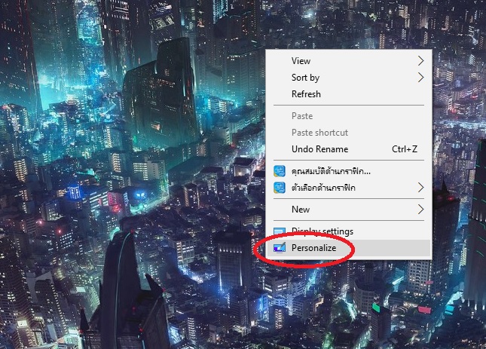Image resolution: width=486 pixels, height=349 pixels.
Task: Open the View submenu entry
Action: (349, 61)
